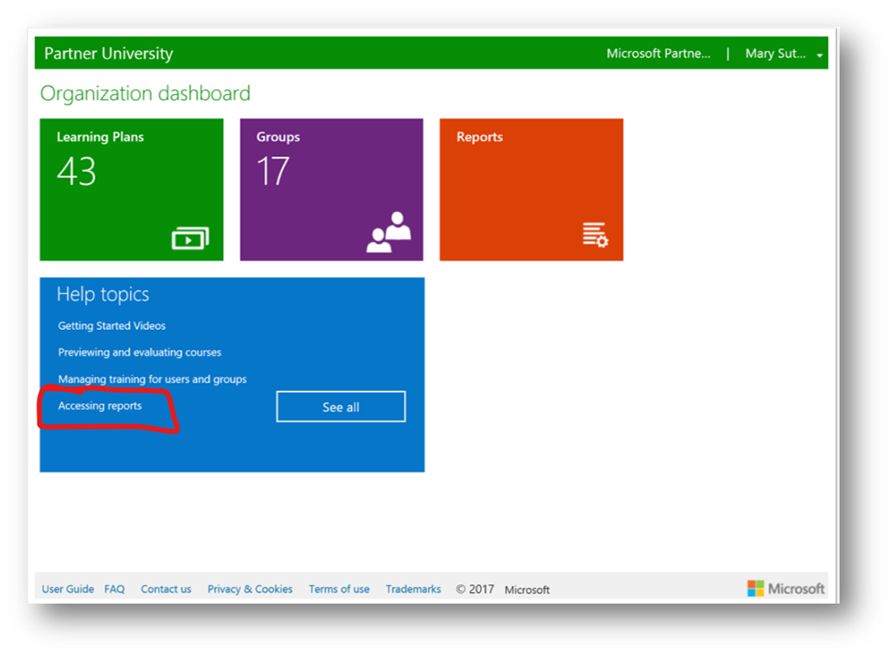Click the reports list gear icon
Viewport: 894px width, 658px height.
(595, 234)
